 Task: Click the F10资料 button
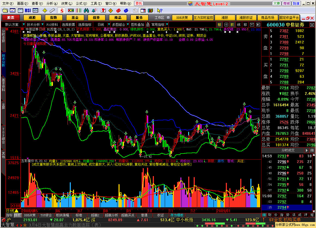[52, 24]
